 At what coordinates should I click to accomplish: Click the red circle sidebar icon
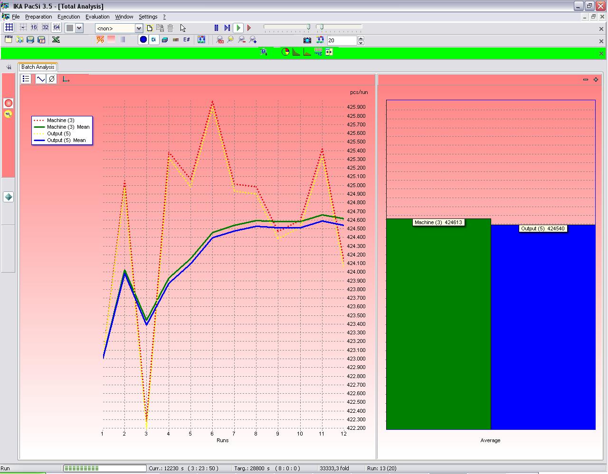click(x=9, y=103)
